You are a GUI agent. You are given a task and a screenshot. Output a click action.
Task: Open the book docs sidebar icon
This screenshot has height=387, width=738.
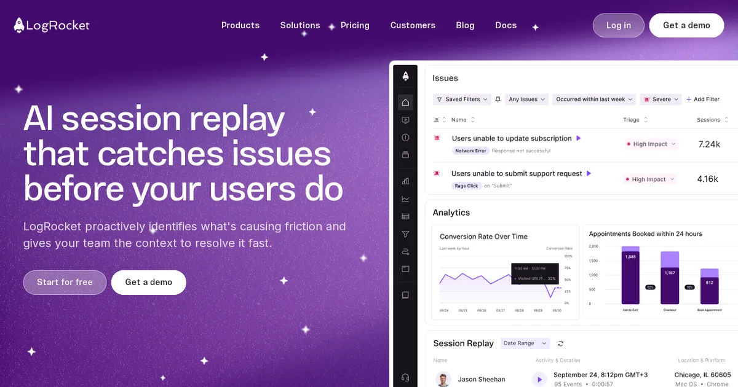[x=405, y=295]
